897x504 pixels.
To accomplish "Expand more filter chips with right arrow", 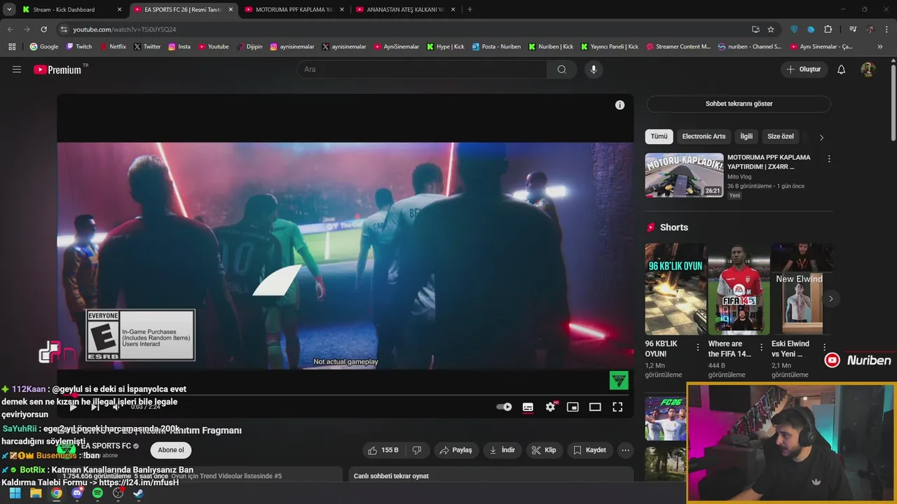I will point(821,137).
